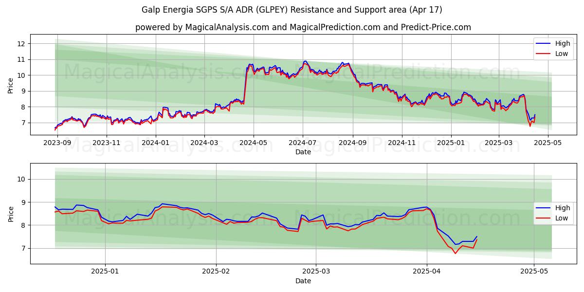The height and width of the screenshot is (292, 584).
Task: Click the '2025-05' tick label on top chart
Action: pos(547,143)
